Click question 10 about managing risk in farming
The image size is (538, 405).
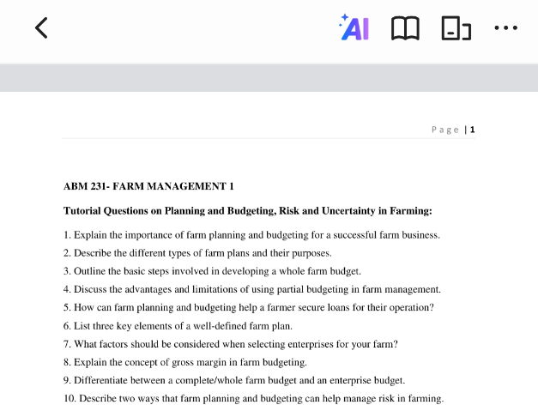pos(254,398)
